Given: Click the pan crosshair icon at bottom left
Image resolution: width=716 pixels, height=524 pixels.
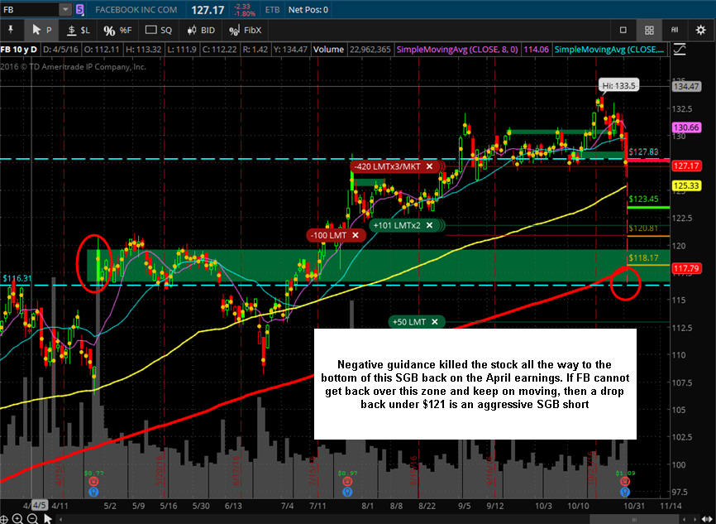Looking at the screenshot, I should pos(3,518).
